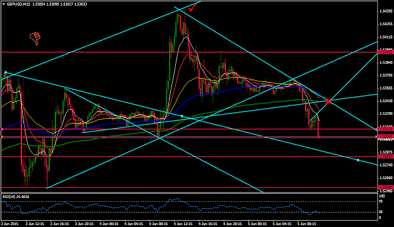
Task: Click the RSI 30 level label
Action: point(381,212)
